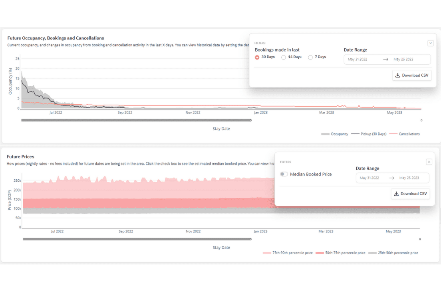Viewport: 441px width, 294px height.
Task: Click the download icon beside Download CSV in Bookings filters
Action: pos(398,75)
